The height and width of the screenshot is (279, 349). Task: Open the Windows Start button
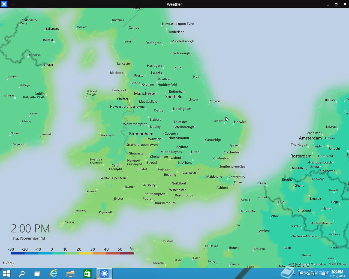[x=7, y=274]
